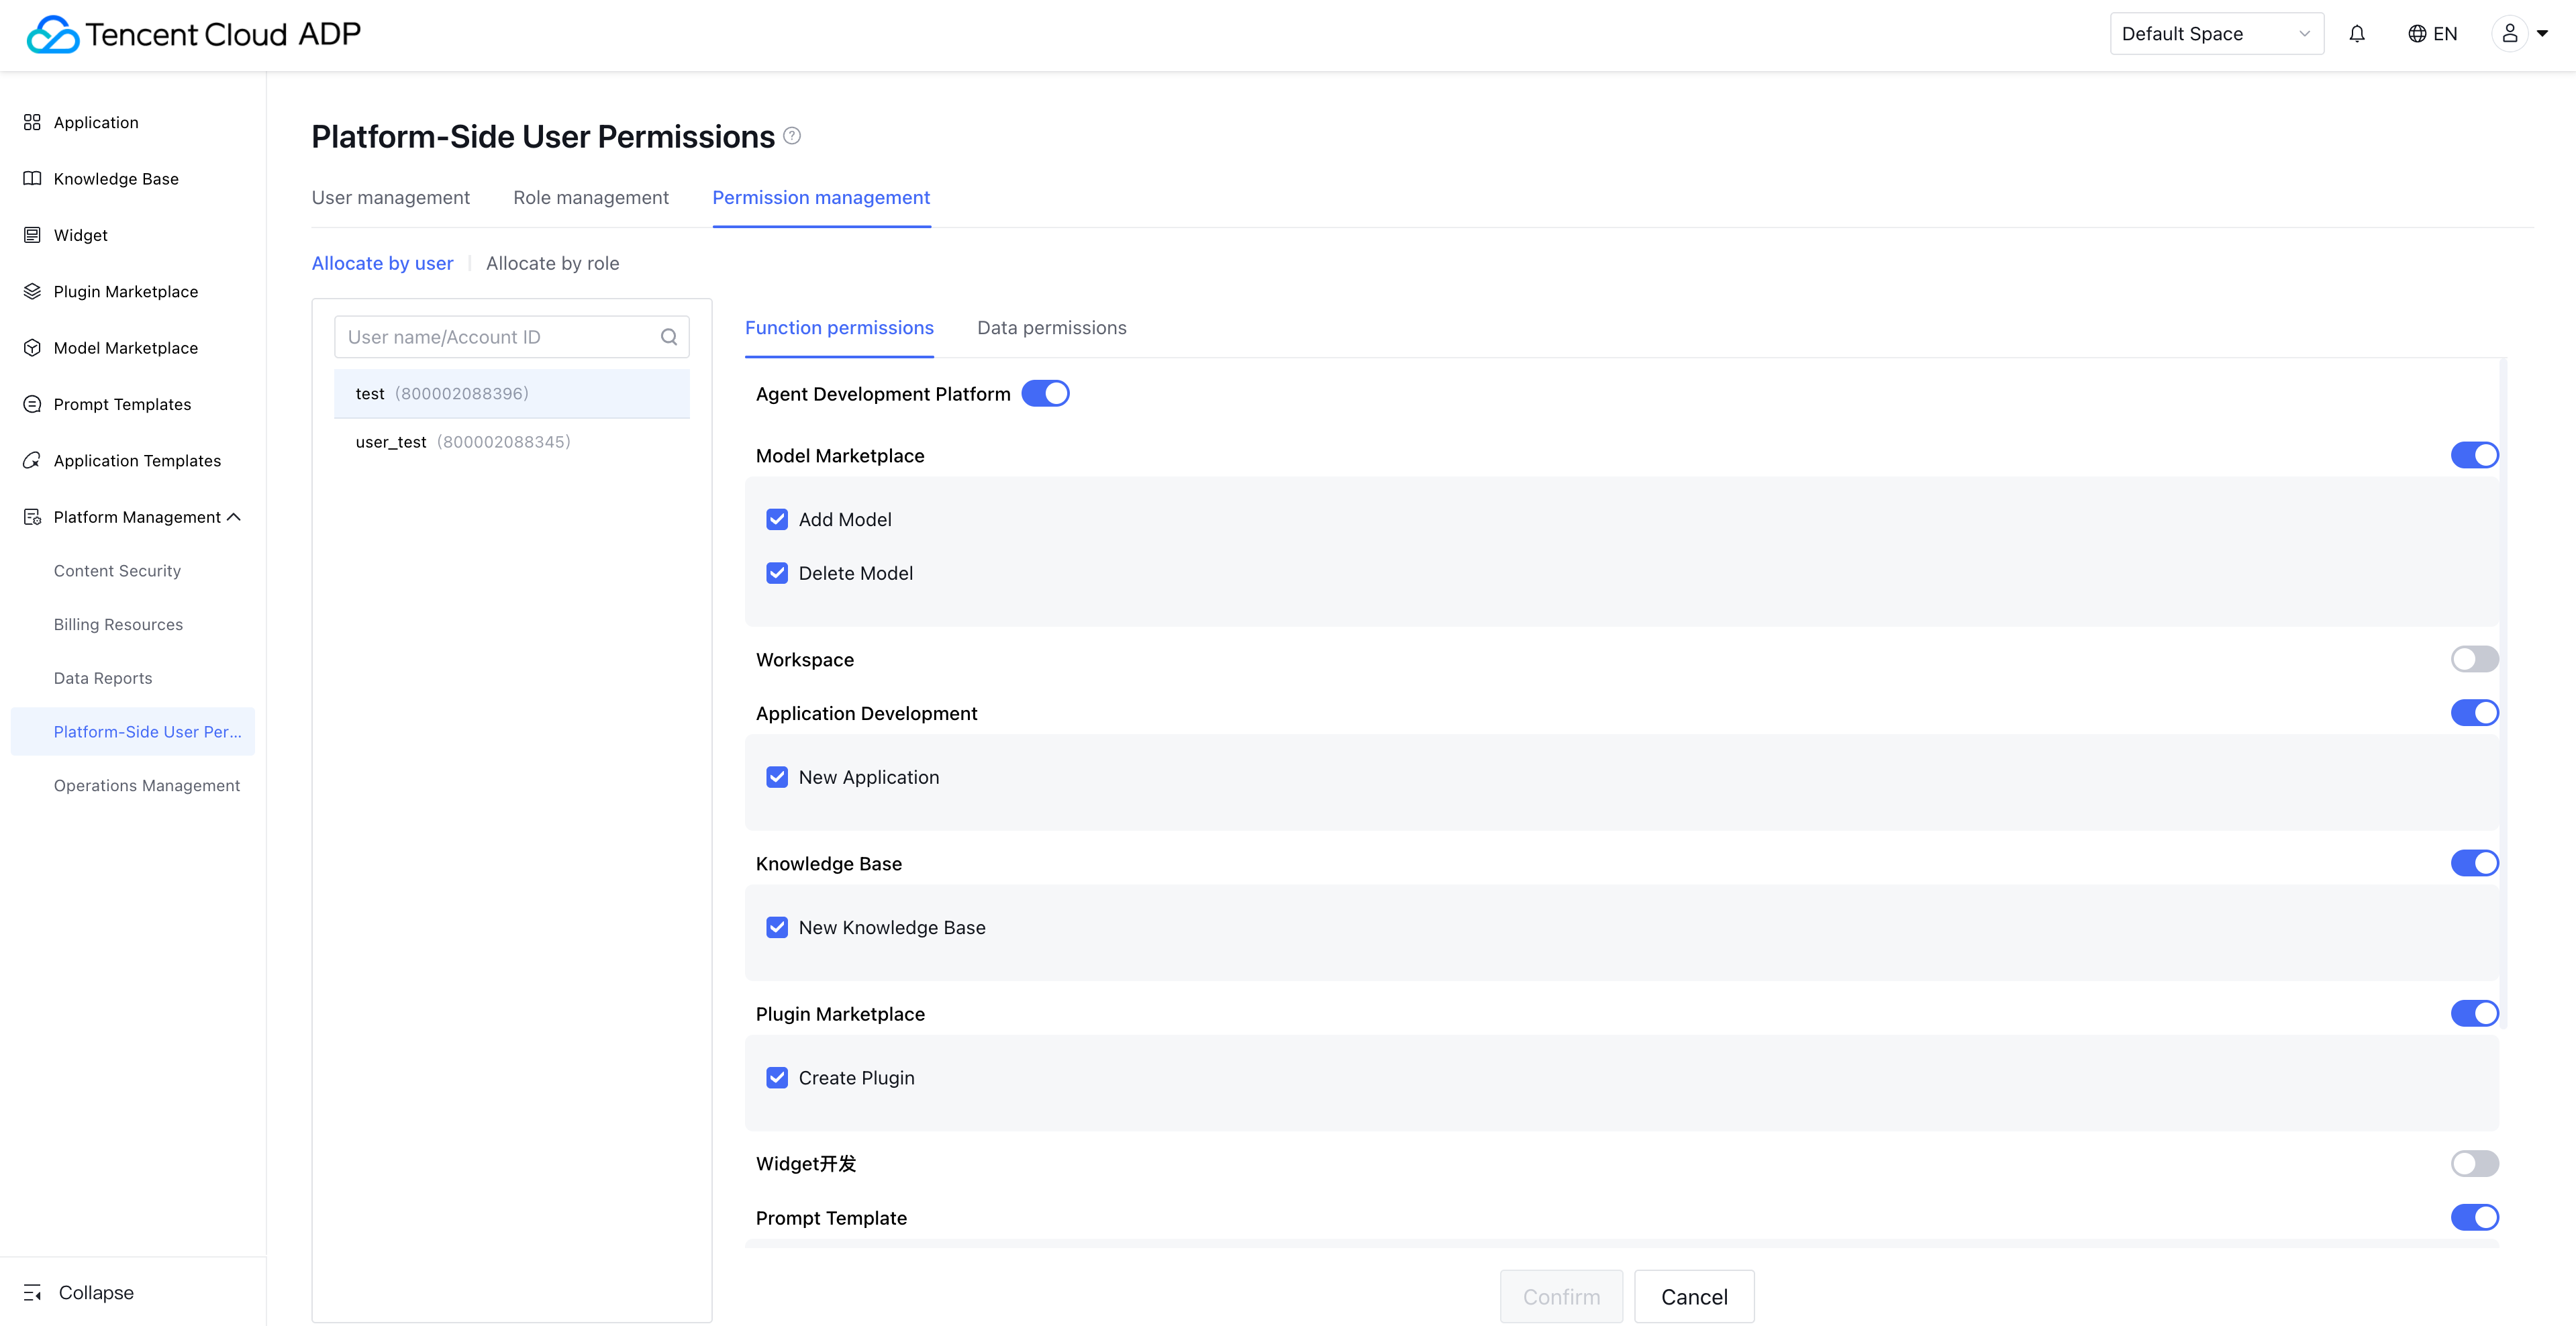The width and height of the screenshot is (2576, 1326).
Task: Click the Cancel button
Action: (1694, 1297)
